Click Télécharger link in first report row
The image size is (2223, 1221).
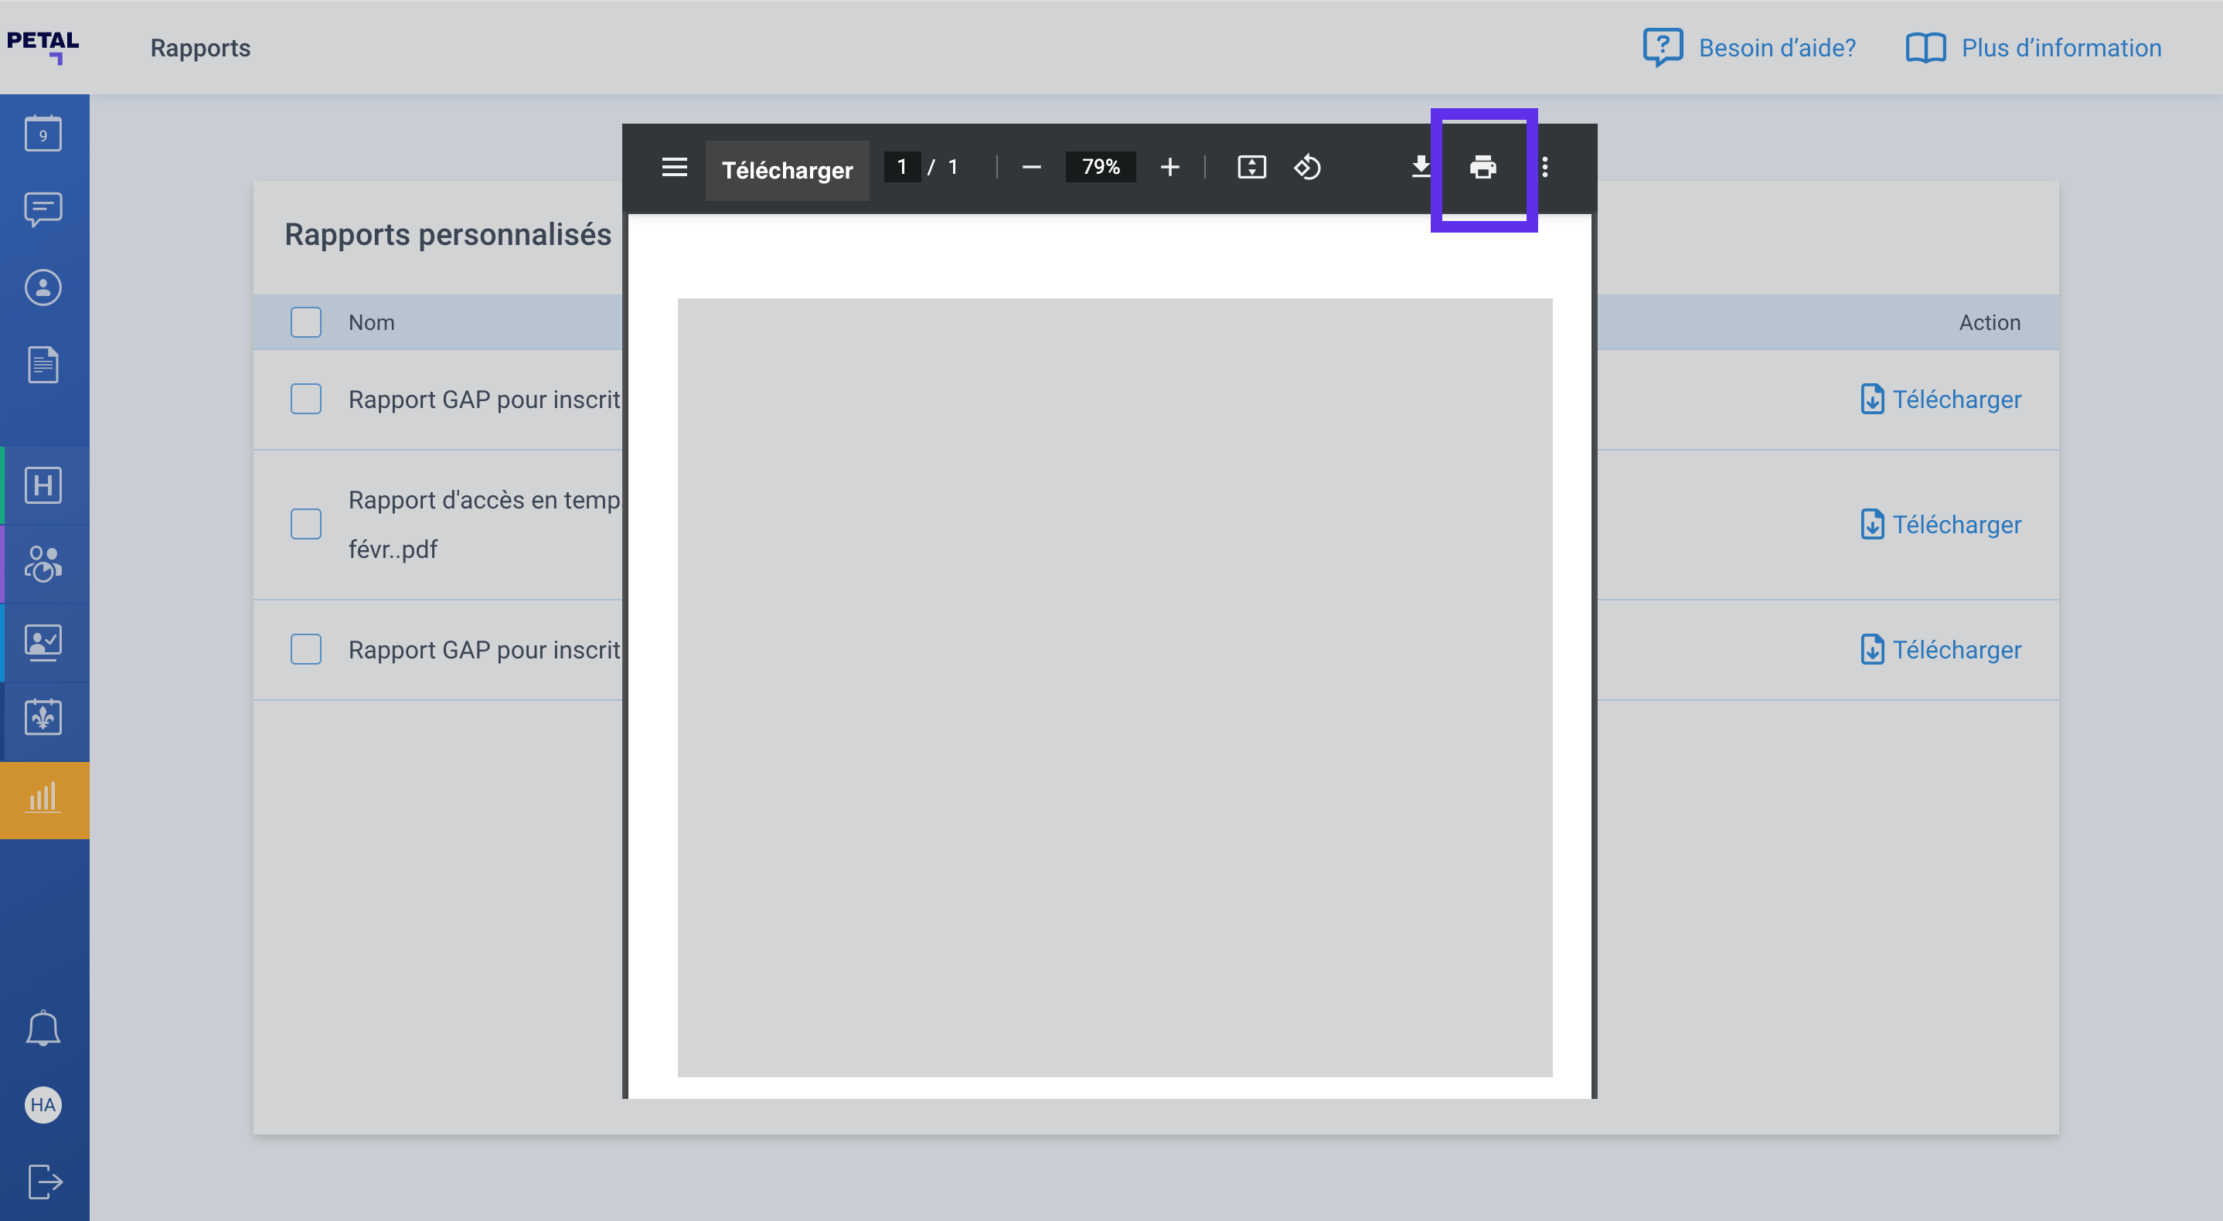1941,399
